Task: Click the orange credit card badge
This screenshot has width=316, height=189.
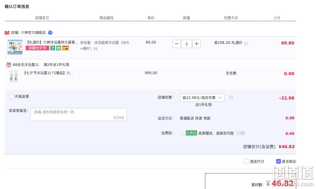Action: pyautogui.click(x=65, y=48)
